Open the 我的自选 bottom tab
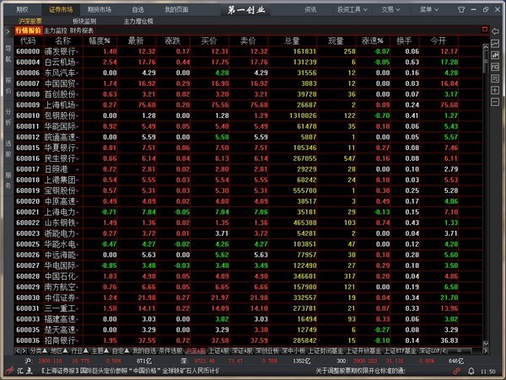 (144, 351)
